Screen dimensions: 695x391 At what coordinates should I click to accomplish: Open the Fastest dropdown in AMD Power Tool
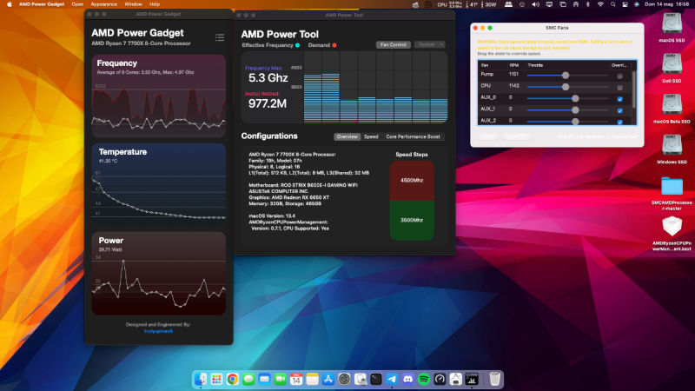click(429, 45)
